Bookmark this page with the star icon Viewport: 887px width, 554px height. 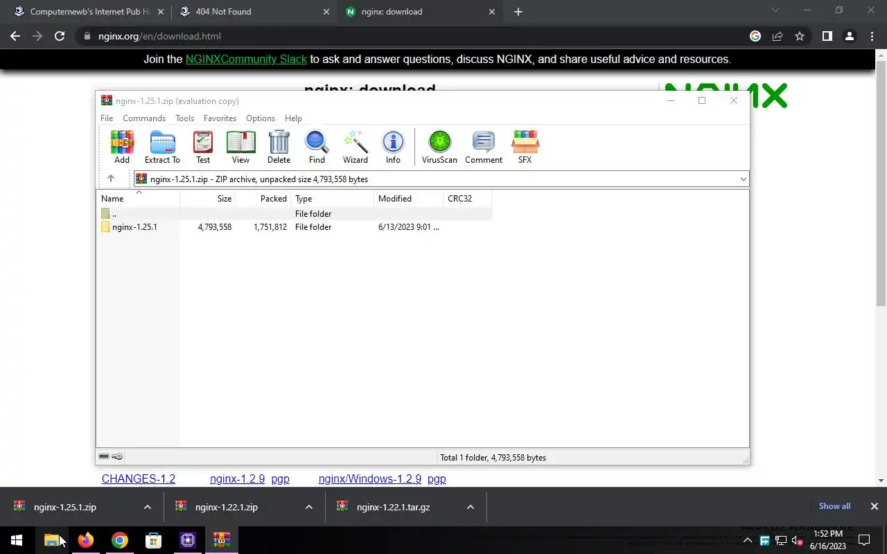pos(800,36)
